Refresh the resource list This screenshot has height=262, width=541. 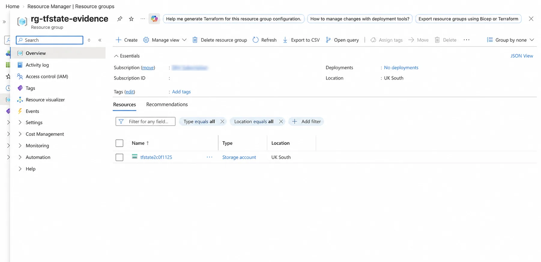pyautogui.click(x=264, y=40)
